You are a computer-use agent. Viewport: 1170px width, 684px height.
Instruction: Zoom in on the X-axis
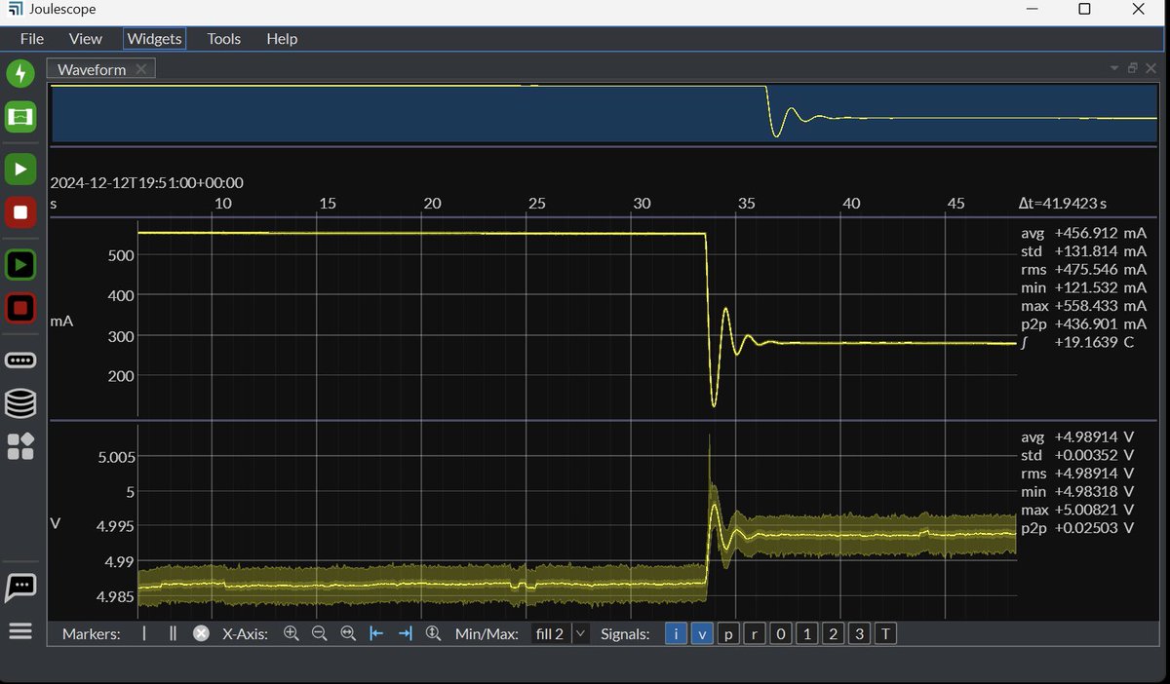[291, 633]
